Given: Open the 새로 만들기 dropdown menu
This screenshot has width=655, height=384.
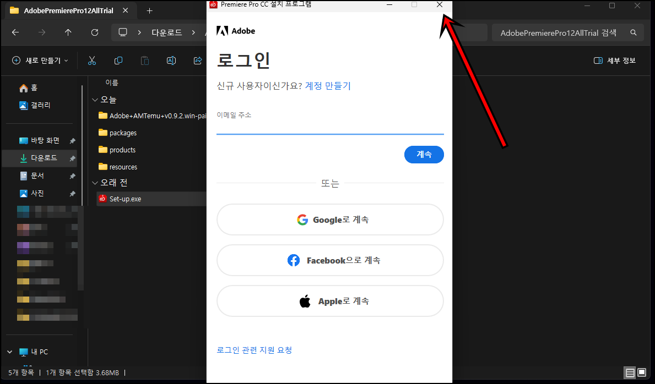Looking at the screenshot, I should (x=40, y=61).
